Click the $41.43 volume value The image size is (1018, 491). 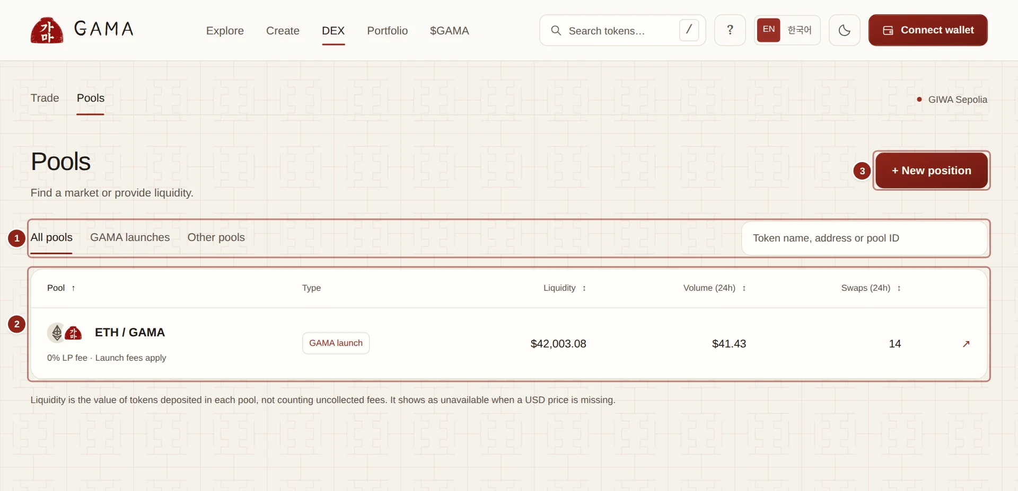click(729, 344)
